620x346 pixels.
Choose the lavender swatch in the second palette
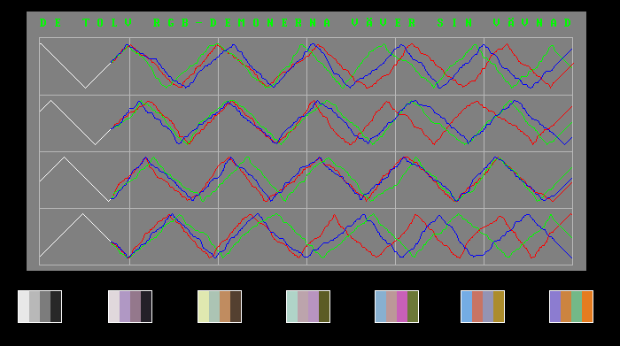coord(125,306)
